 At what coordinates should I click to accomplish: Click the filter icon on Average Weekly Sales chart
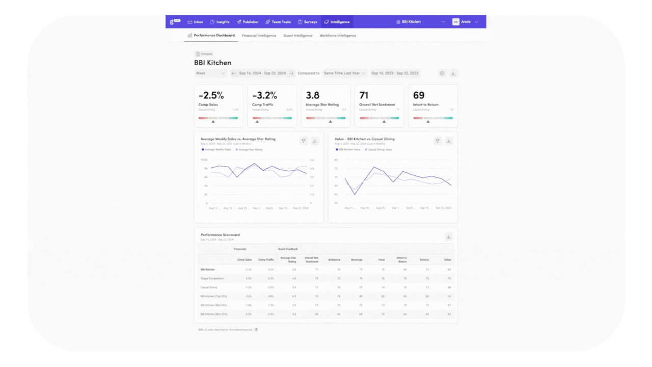303,141
